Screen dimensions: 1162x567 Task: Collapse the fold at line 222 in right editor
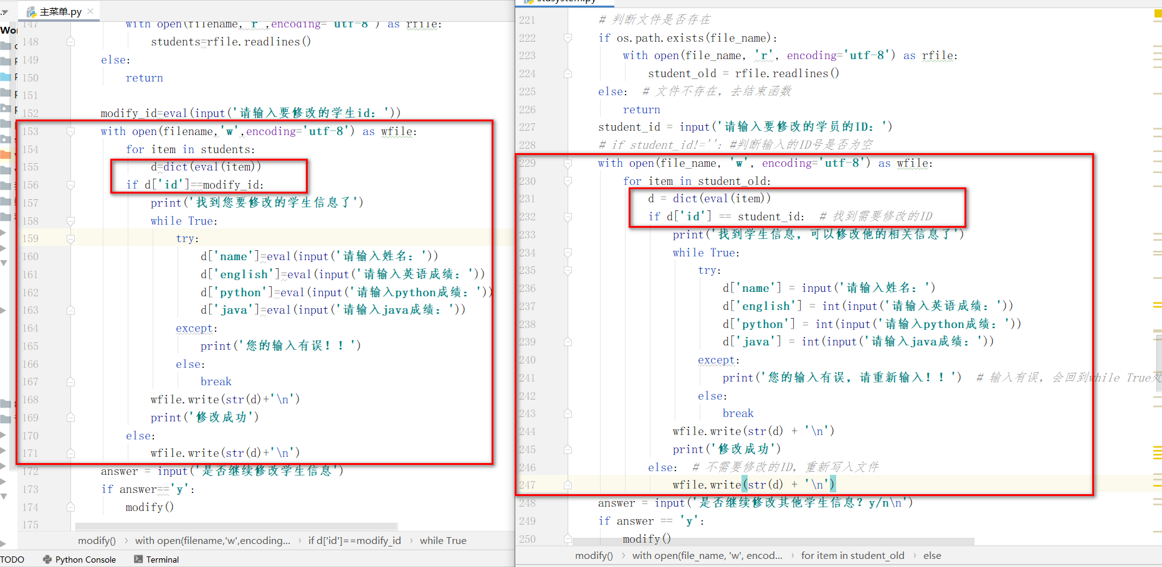coord(568,38)
